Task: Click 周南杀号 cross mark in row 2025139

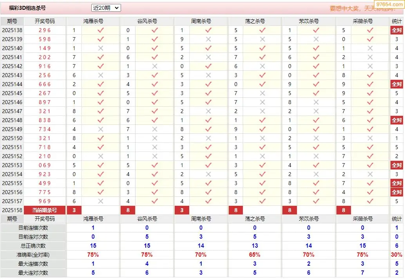Action: 208,39
